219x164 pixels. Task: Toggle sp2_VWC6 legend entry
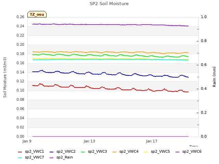189,152
